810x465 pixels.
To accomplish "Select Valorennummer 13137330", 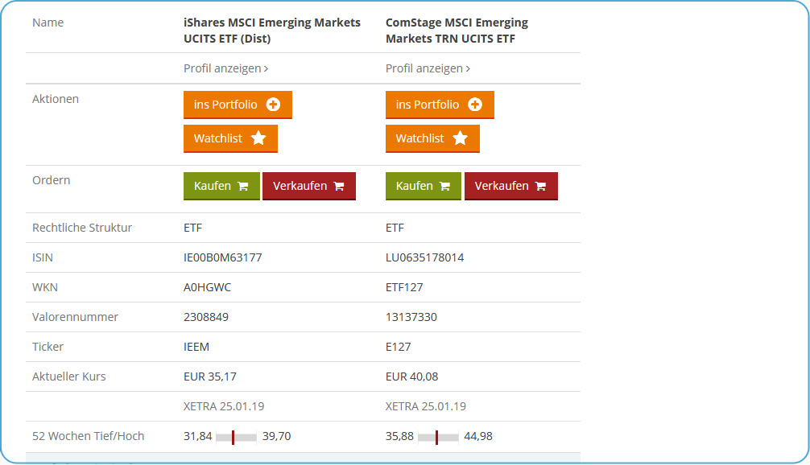I will coord(411,317).
